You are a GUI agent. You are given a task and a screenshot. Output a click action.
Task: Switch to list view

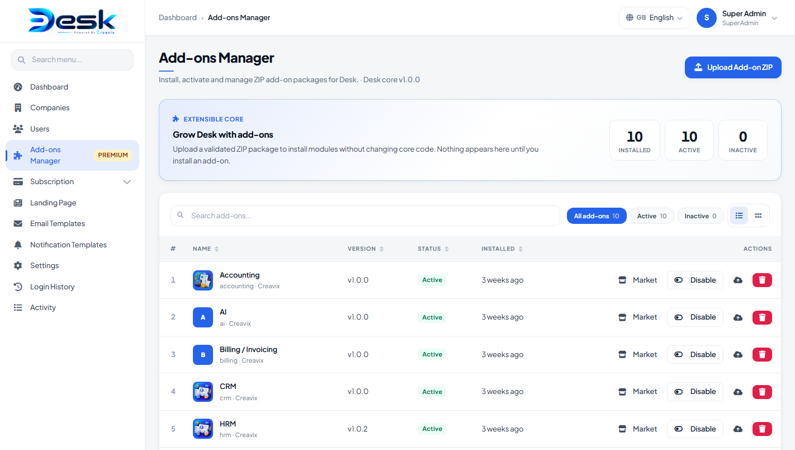tap(739, 215)
